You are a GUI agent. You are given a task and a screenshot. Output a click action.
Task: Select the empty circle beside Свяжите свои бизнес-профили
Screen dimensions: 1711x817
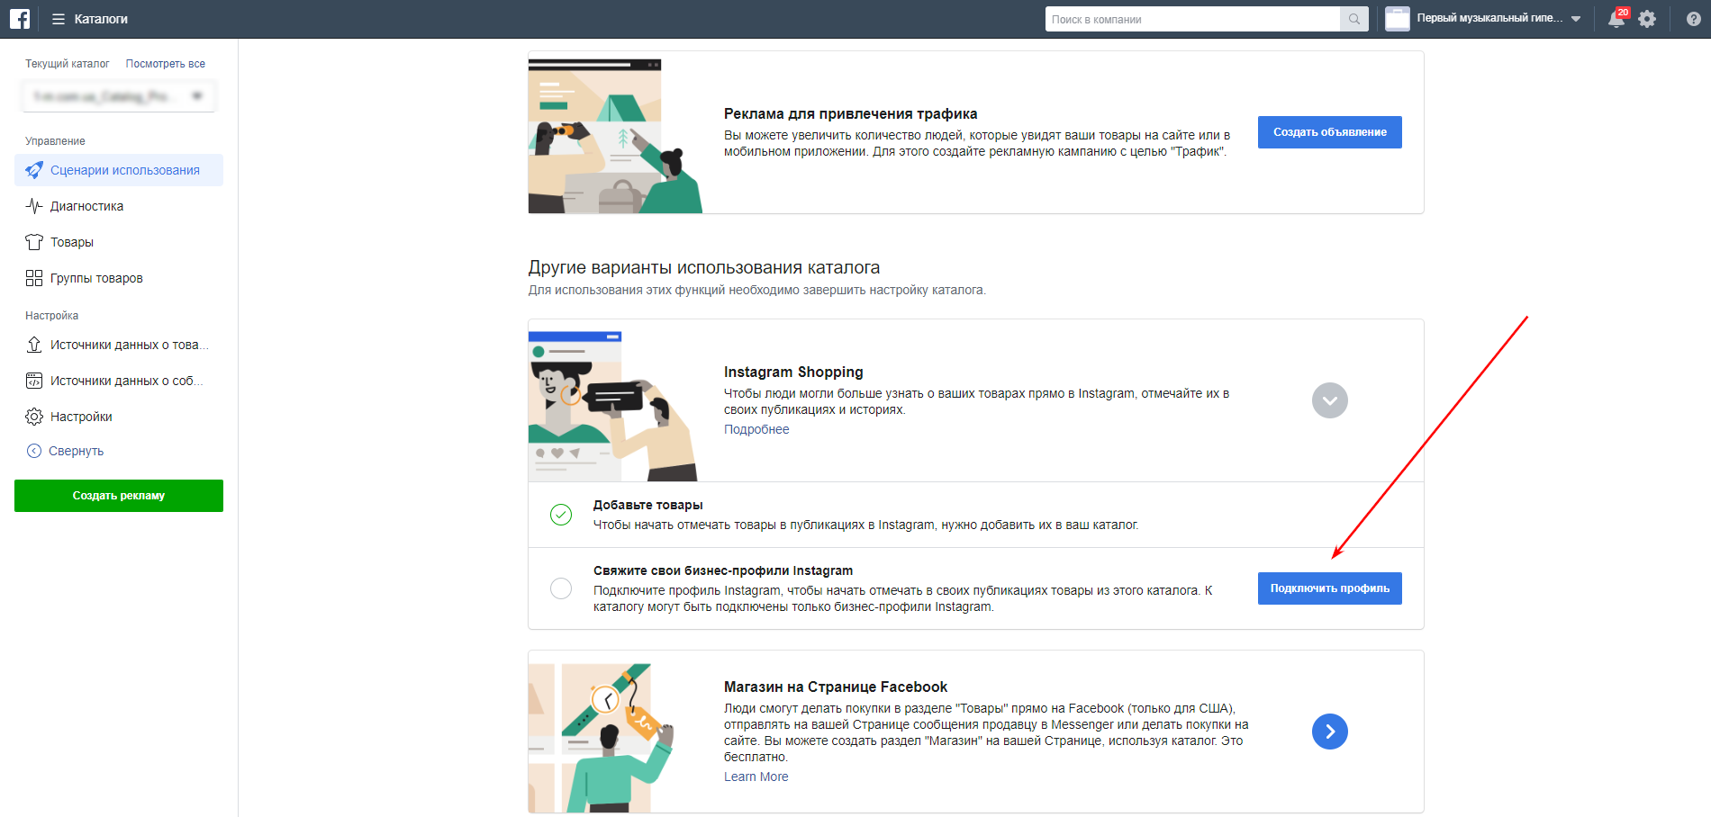coord(561,588)
